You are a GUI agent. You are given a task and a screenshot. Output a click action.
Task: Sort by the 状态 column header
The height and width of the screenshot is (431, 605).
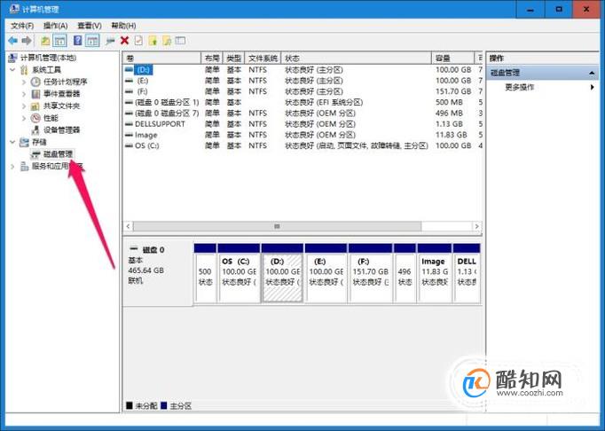(356, 59)
